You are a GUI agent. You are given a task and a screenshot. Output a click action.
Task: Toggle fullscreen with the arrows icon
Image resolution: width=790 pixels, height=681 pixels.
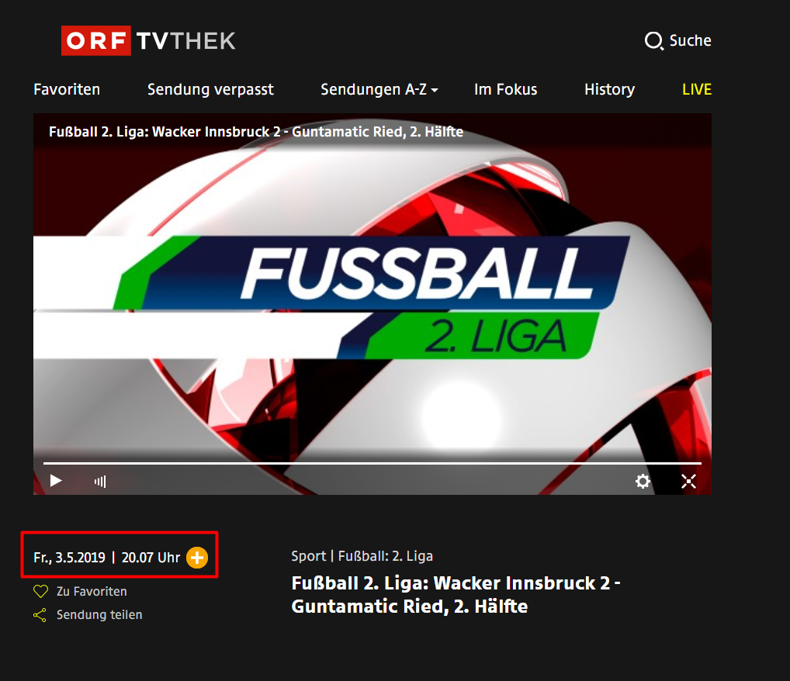(x=689, y=481)
